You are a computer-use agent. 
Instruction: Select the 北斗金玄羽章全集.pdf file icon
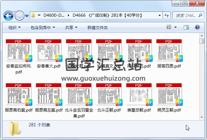(79, 94)
